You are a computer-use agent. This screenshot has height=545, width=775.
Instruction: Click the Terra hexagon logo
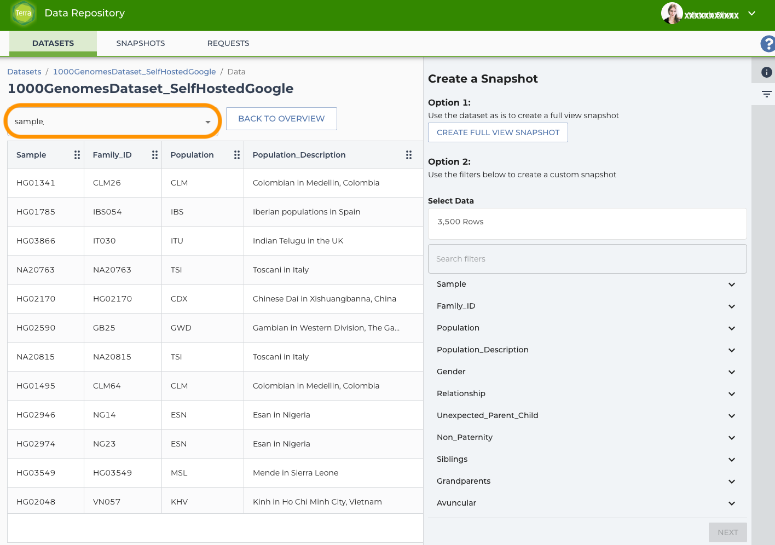coord(24,14)
